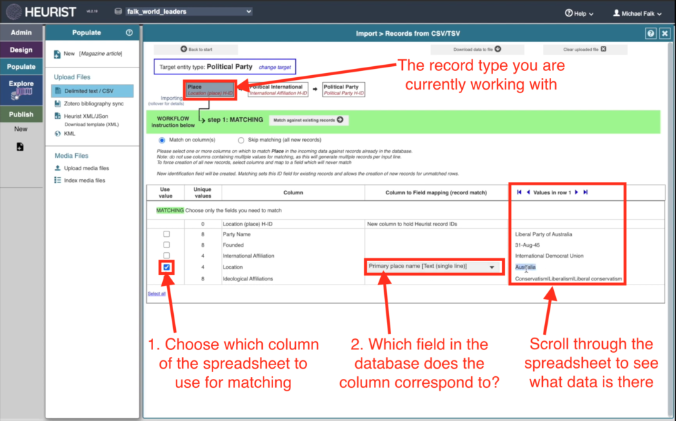Click the Heurist logo icon
This screenshot has height=421, width=676.
click(x=14, y=12)
